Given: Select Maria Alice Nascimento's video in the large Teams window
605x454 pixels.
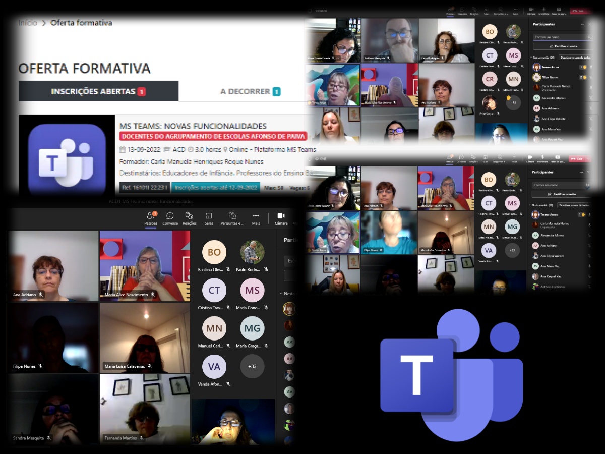Looking at the screenshot, I should (145, 266).
